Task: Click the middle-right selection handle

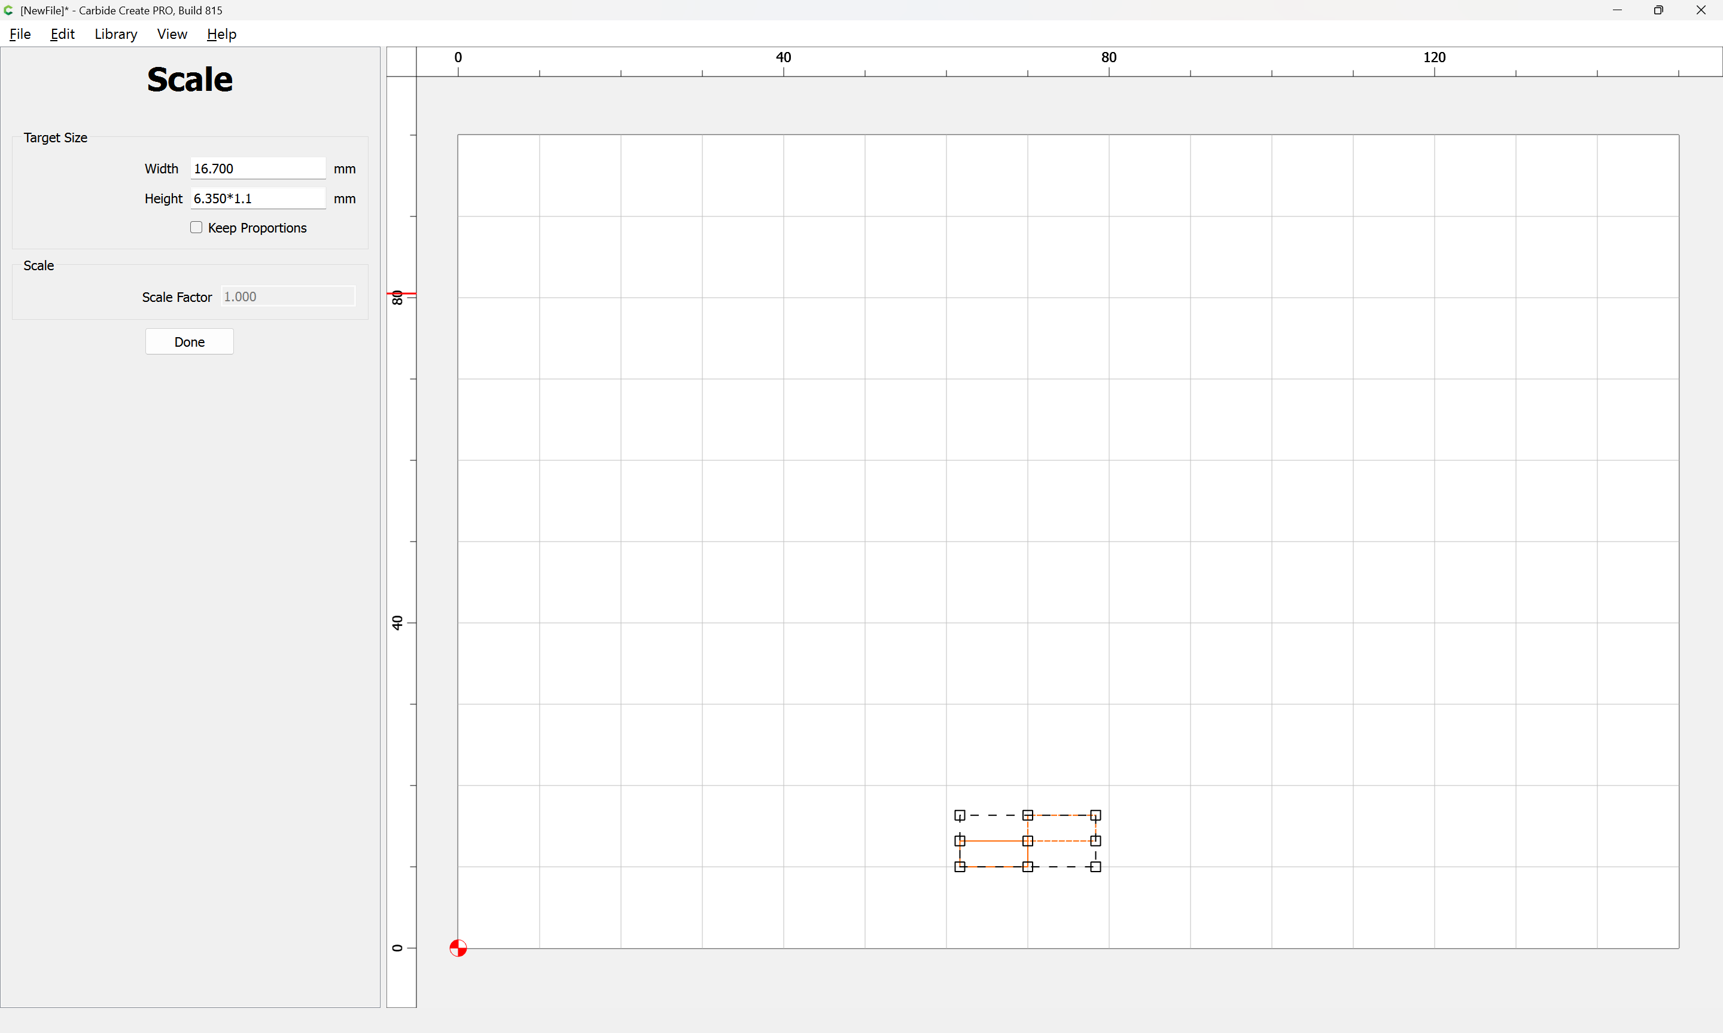Action: pyautogui.click(x=1095, y=841)
